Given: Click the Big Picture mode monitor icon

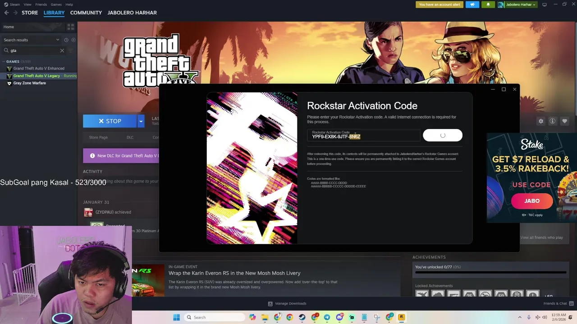Looking at the screenshot, I should (545, 4).
